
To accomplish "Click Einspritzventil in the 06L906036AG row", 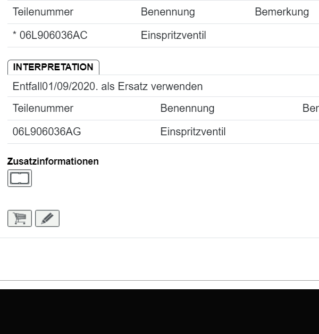I will click(193, 132).
